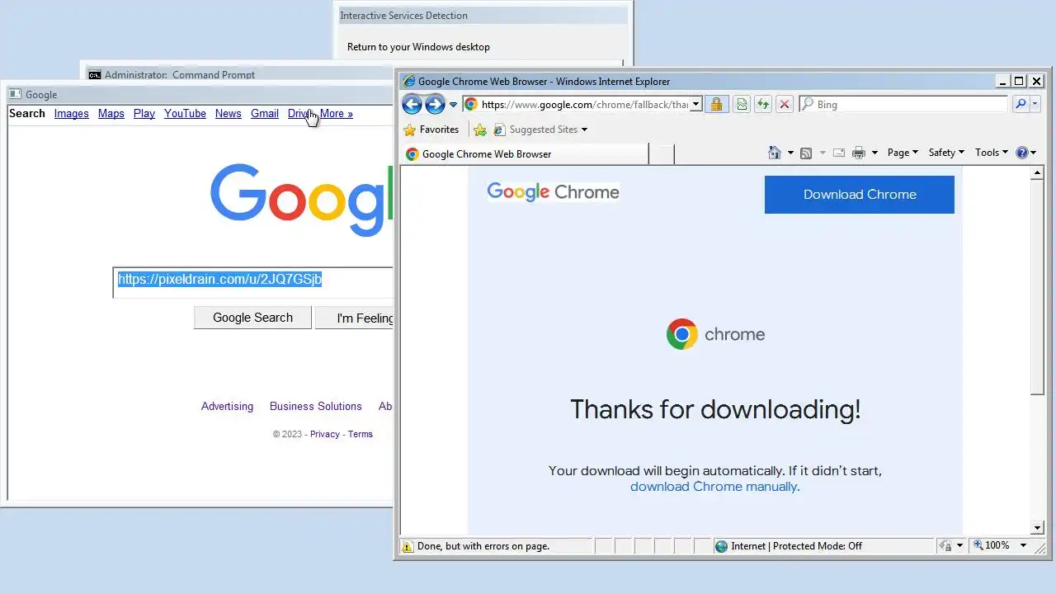Expand the address bar autocomplete dropdown

(x=695, y=104)
